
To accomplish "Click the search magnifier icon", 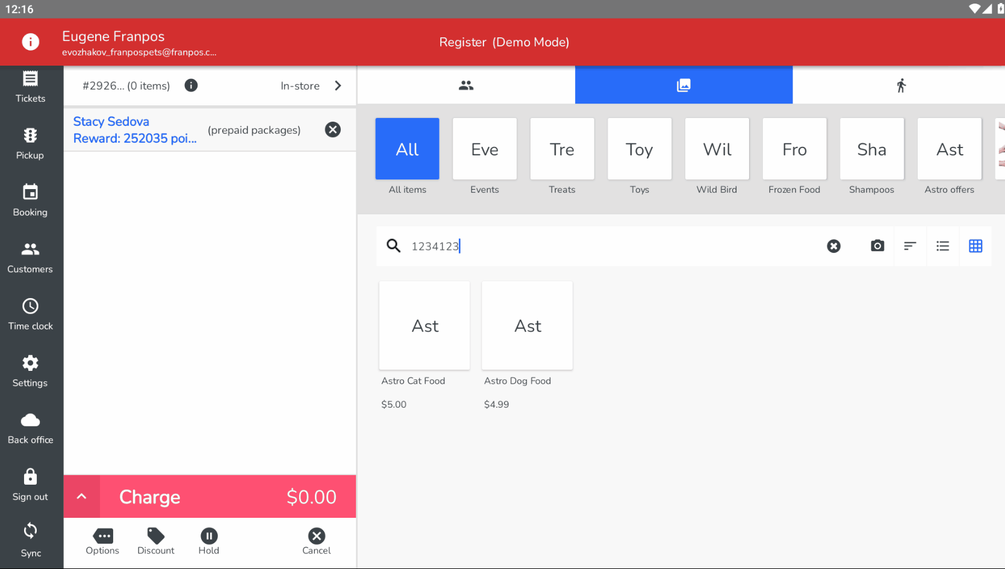I will pyautogui.click(x=394, y=246).
